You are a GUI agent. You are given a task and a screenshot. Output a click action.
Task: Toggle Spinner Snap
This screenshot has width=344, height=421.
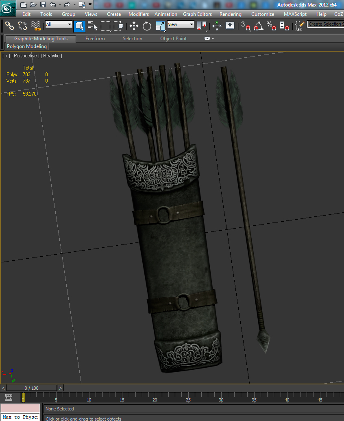tap(285, 26)
